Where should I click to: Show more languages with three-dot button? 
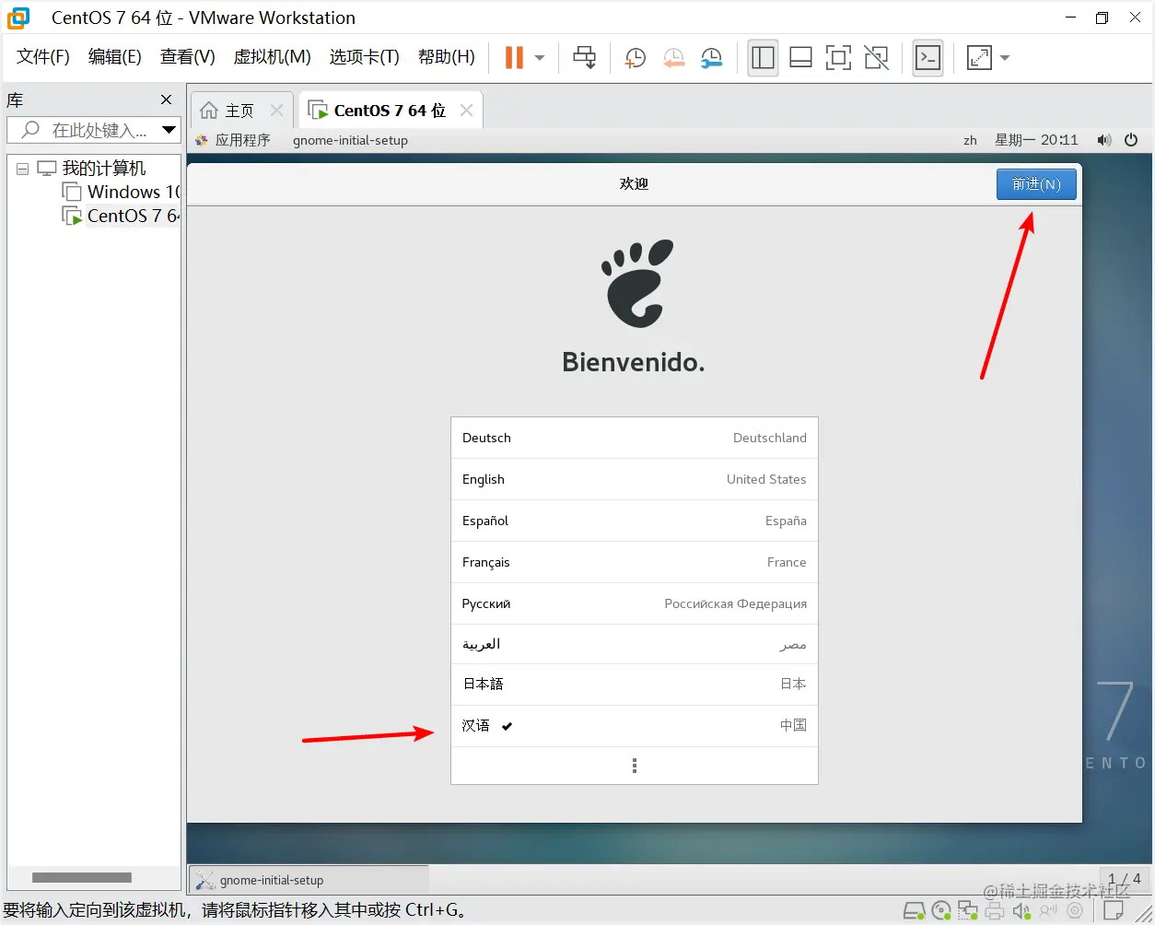point(635,766)
